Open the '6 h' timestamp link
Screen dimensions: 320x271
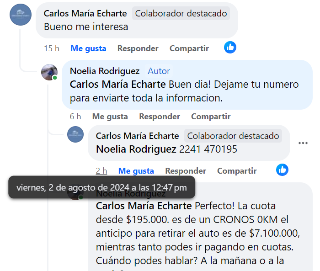pyautogui.click(x=75, y=117)
